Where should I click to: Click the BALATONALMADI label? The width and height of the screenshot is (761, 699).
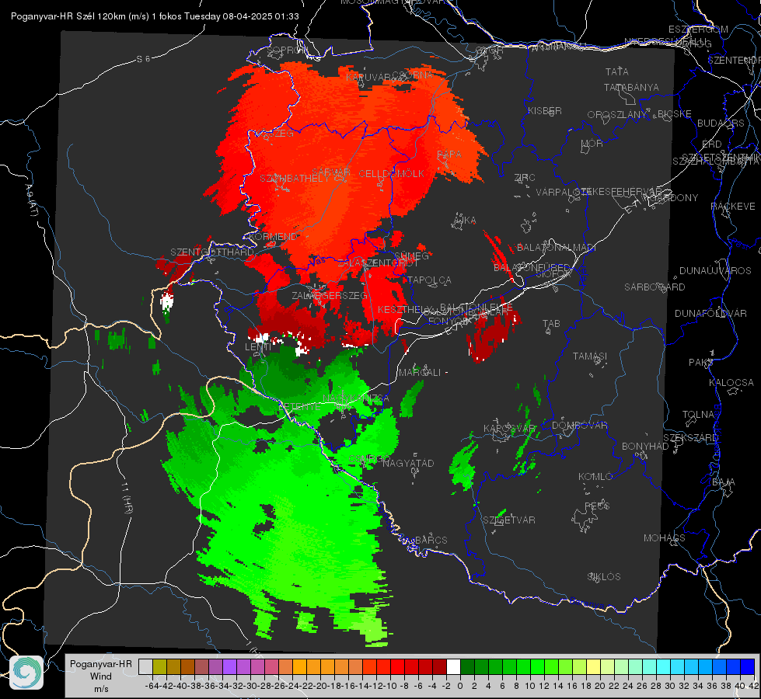[x=557, y=248]
